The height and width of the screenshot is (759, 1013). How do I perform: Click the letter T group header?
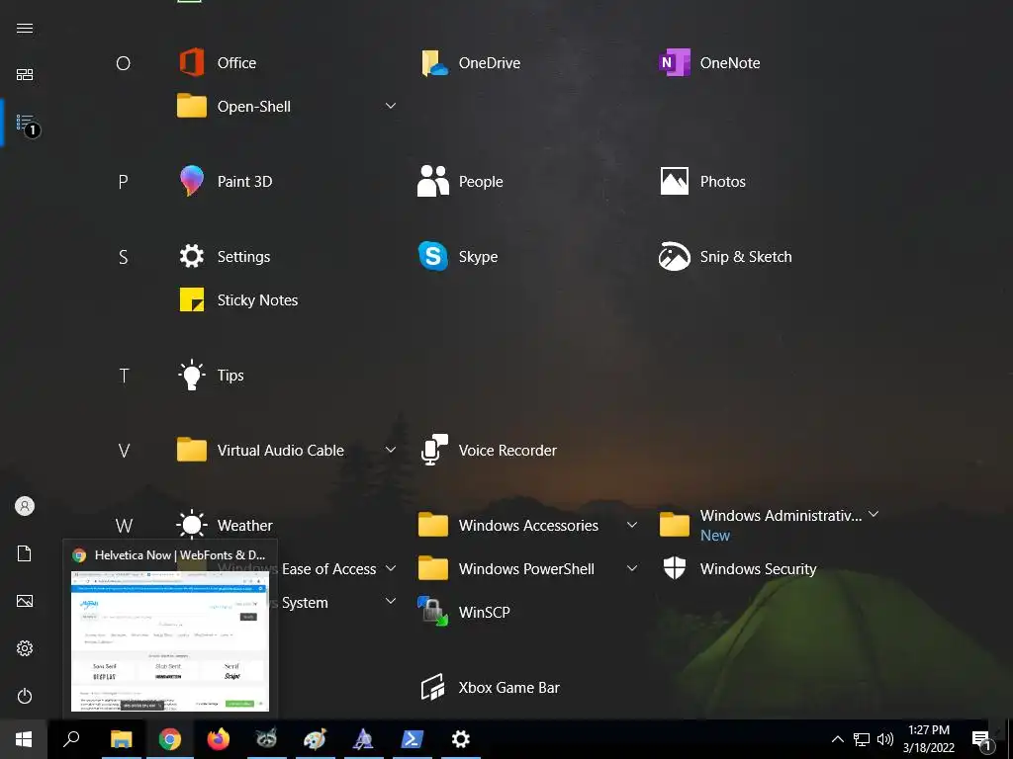pos(124,376)
